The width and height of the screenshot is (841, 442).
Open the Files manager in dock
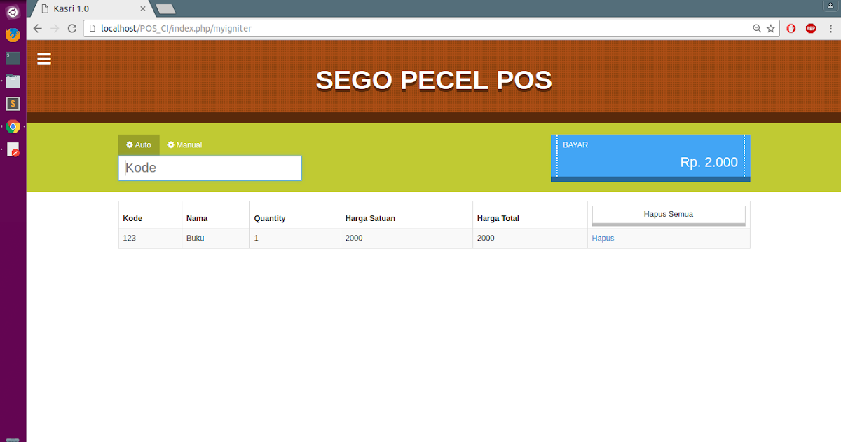coord(13,81)
